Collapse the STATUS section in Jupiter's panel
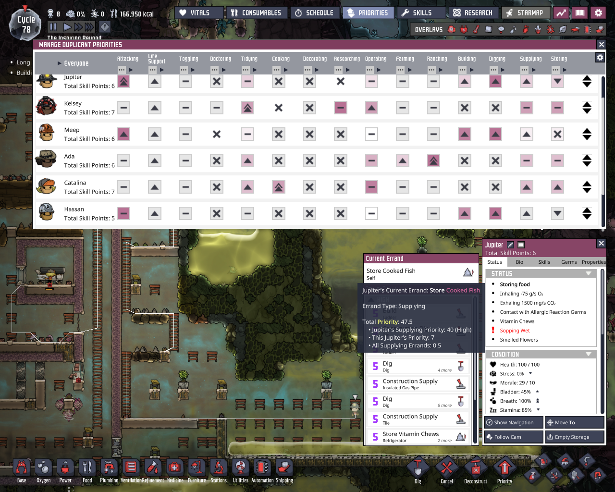 [x=590, y=273]
